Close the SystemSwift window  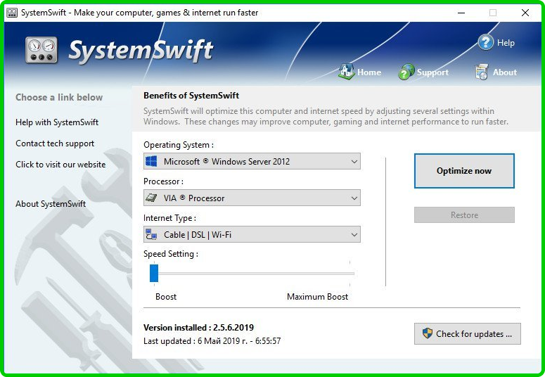[x=525, y=13]
